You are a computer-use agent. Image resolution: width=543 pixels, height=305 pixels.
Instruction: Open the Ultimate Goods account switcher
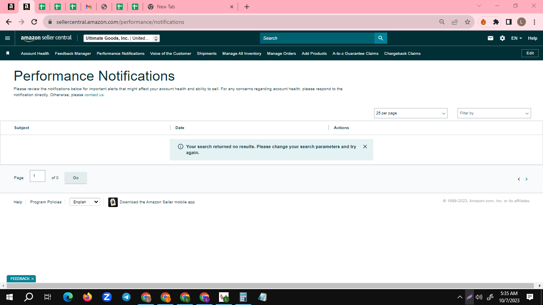tap(122, 38)
